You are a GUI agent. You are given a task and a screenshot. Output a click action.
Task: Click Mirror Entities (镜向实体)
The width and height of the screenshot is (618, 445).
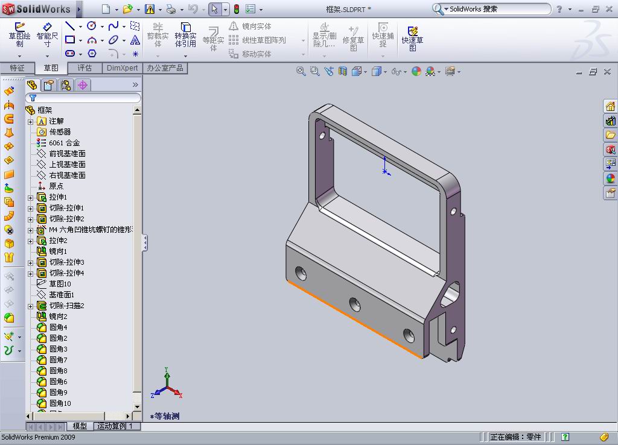[x=250, y=27]
